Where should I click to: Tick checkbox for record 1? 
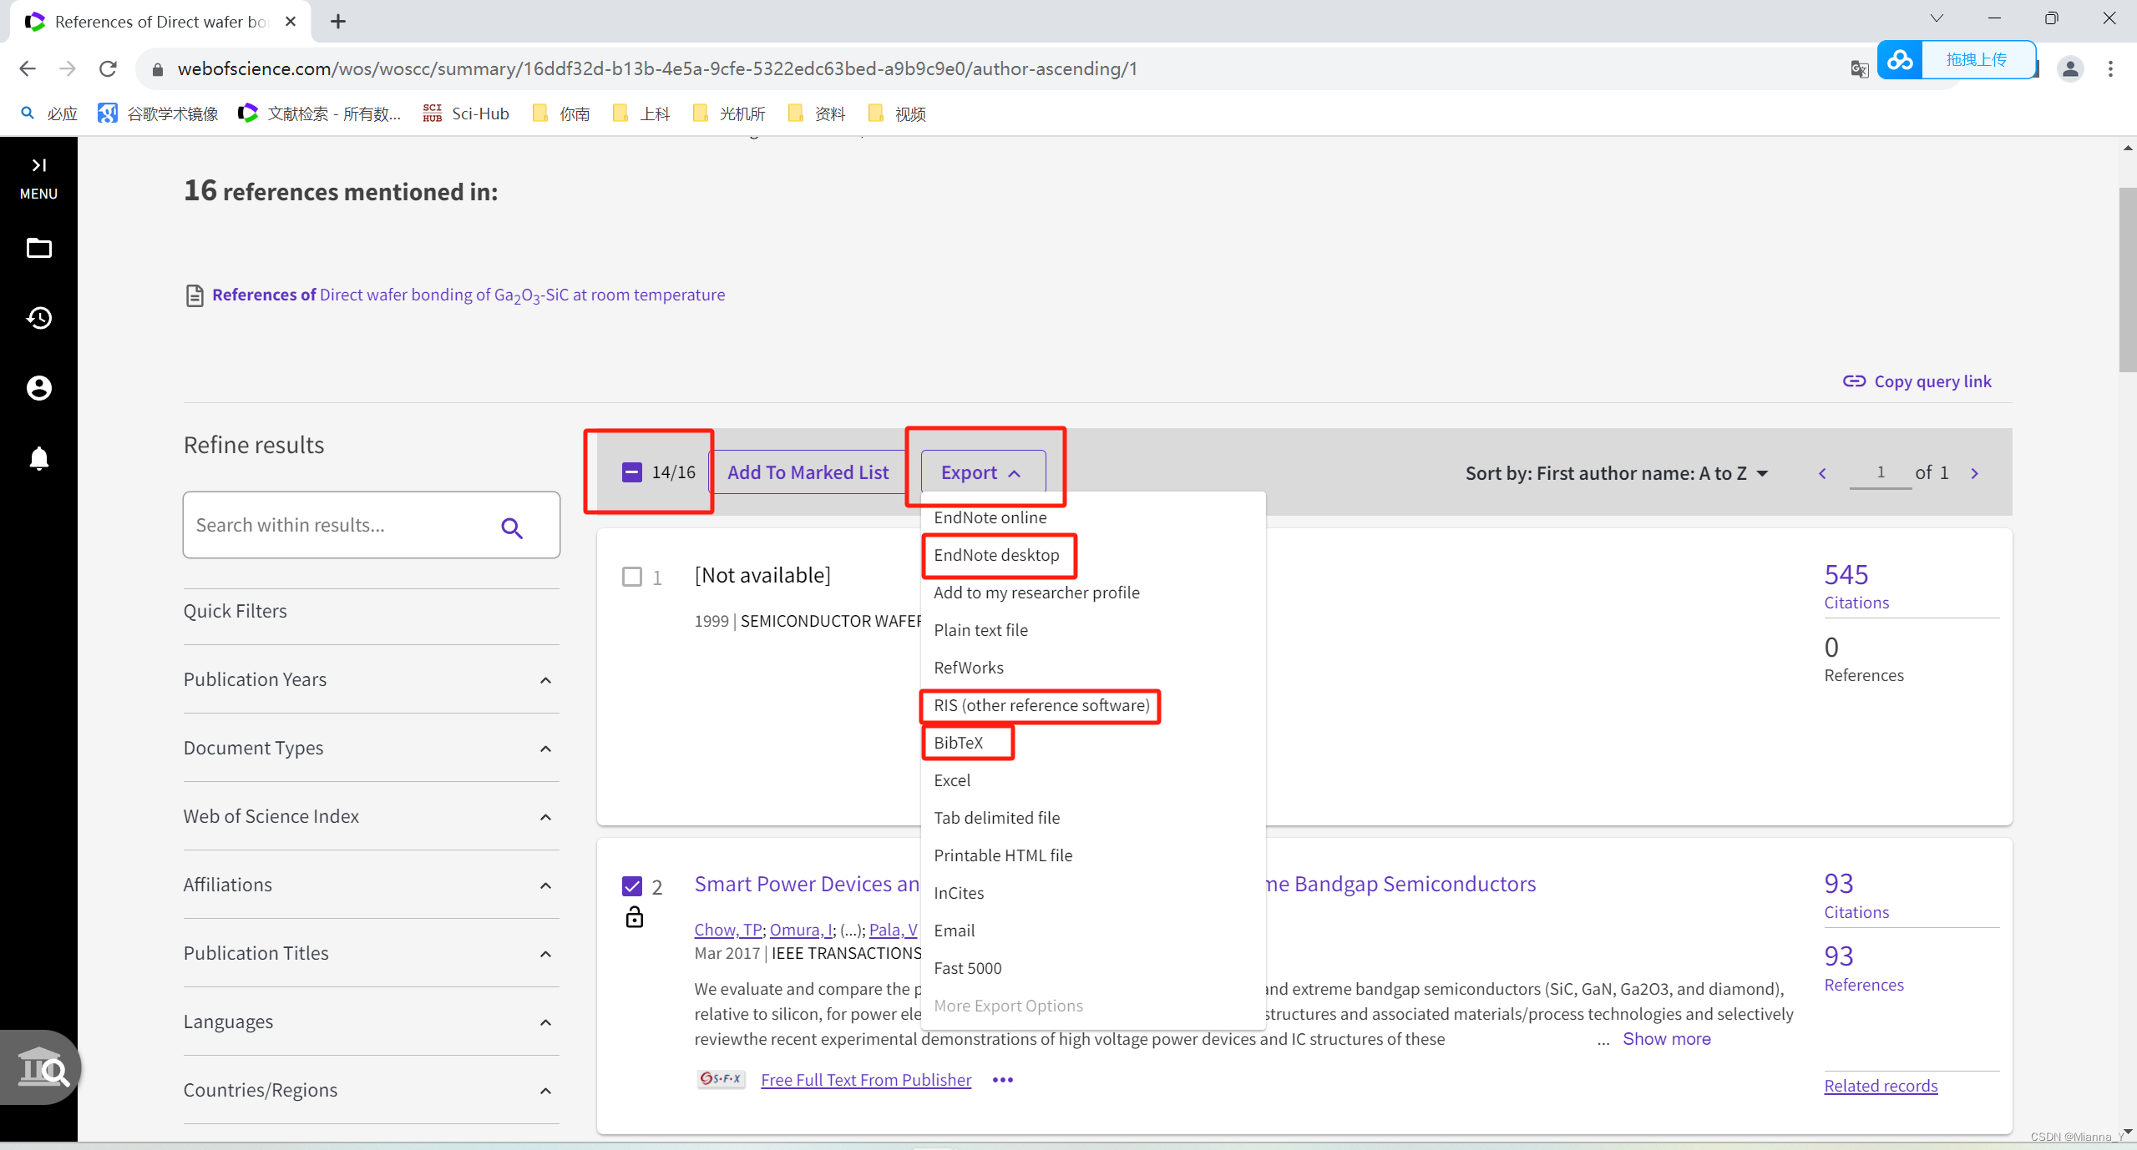[632, 577]
